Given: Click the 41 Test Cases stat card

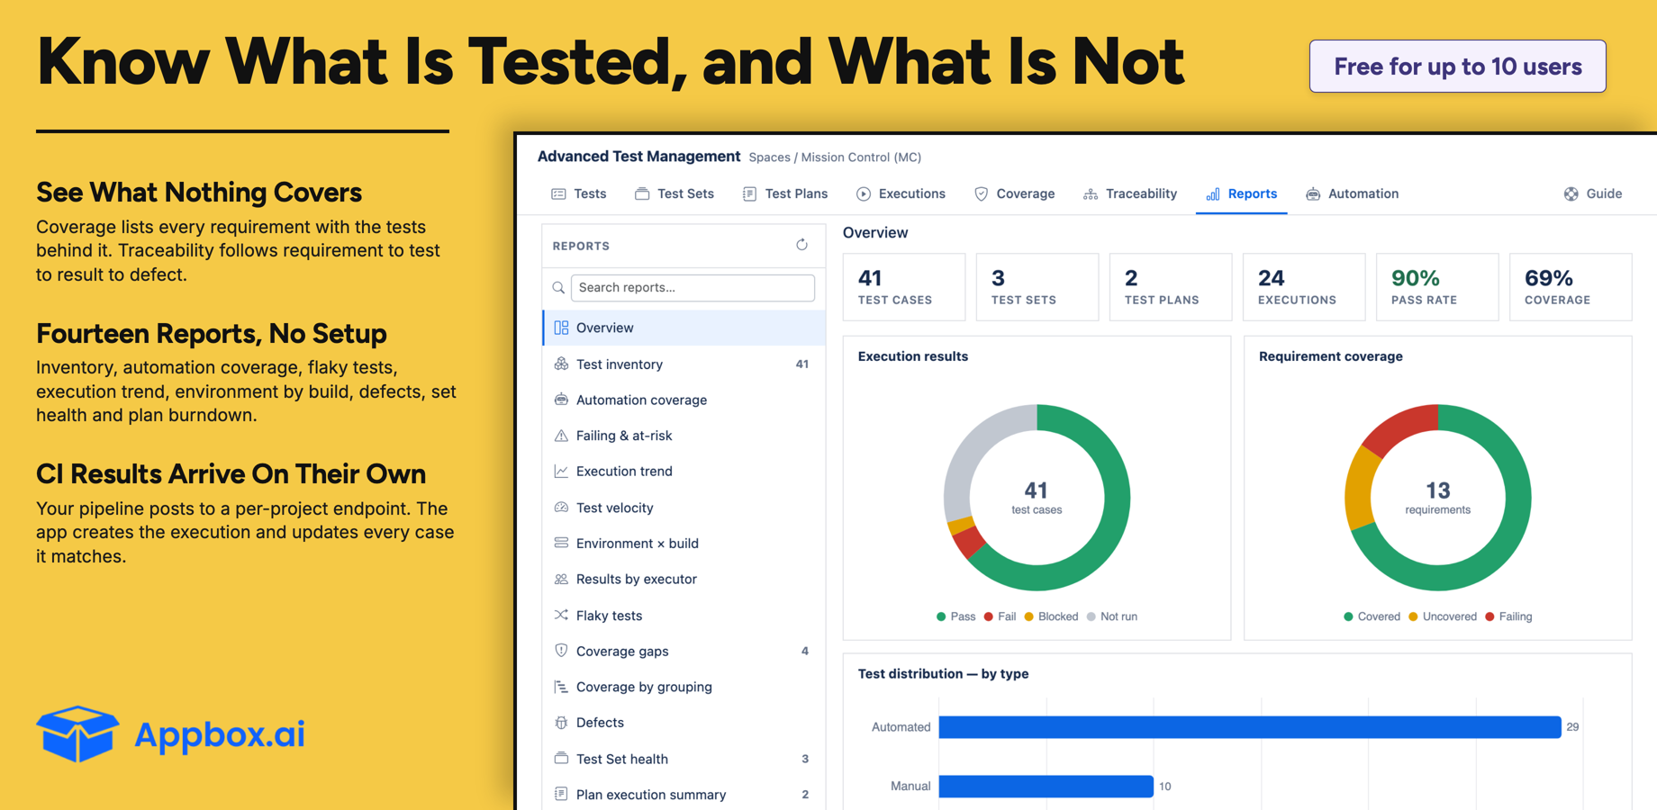Looking at the screenshot, I should pyautogui.click(x=904, y=287).
